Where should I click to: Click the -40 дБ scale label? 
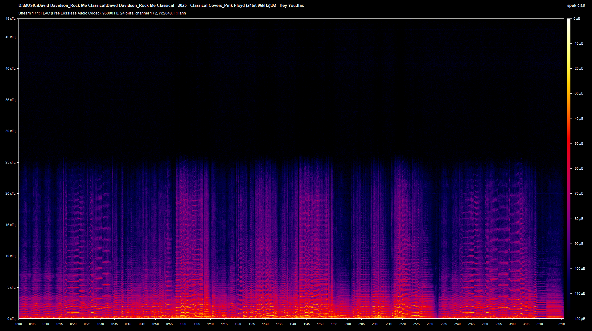tap(578, 119)
